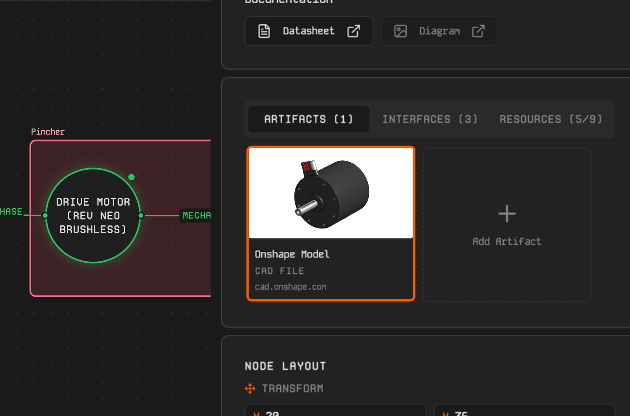Click the green status dot on node
630x416 pixels.
point(132,177)
